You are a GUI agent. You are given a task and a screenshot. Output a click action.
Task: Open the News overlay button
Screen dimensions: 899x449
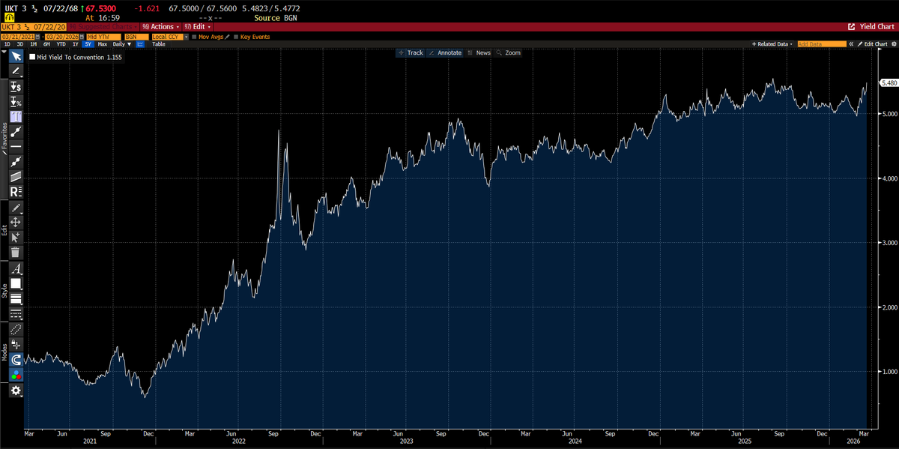tap(479, 53)
